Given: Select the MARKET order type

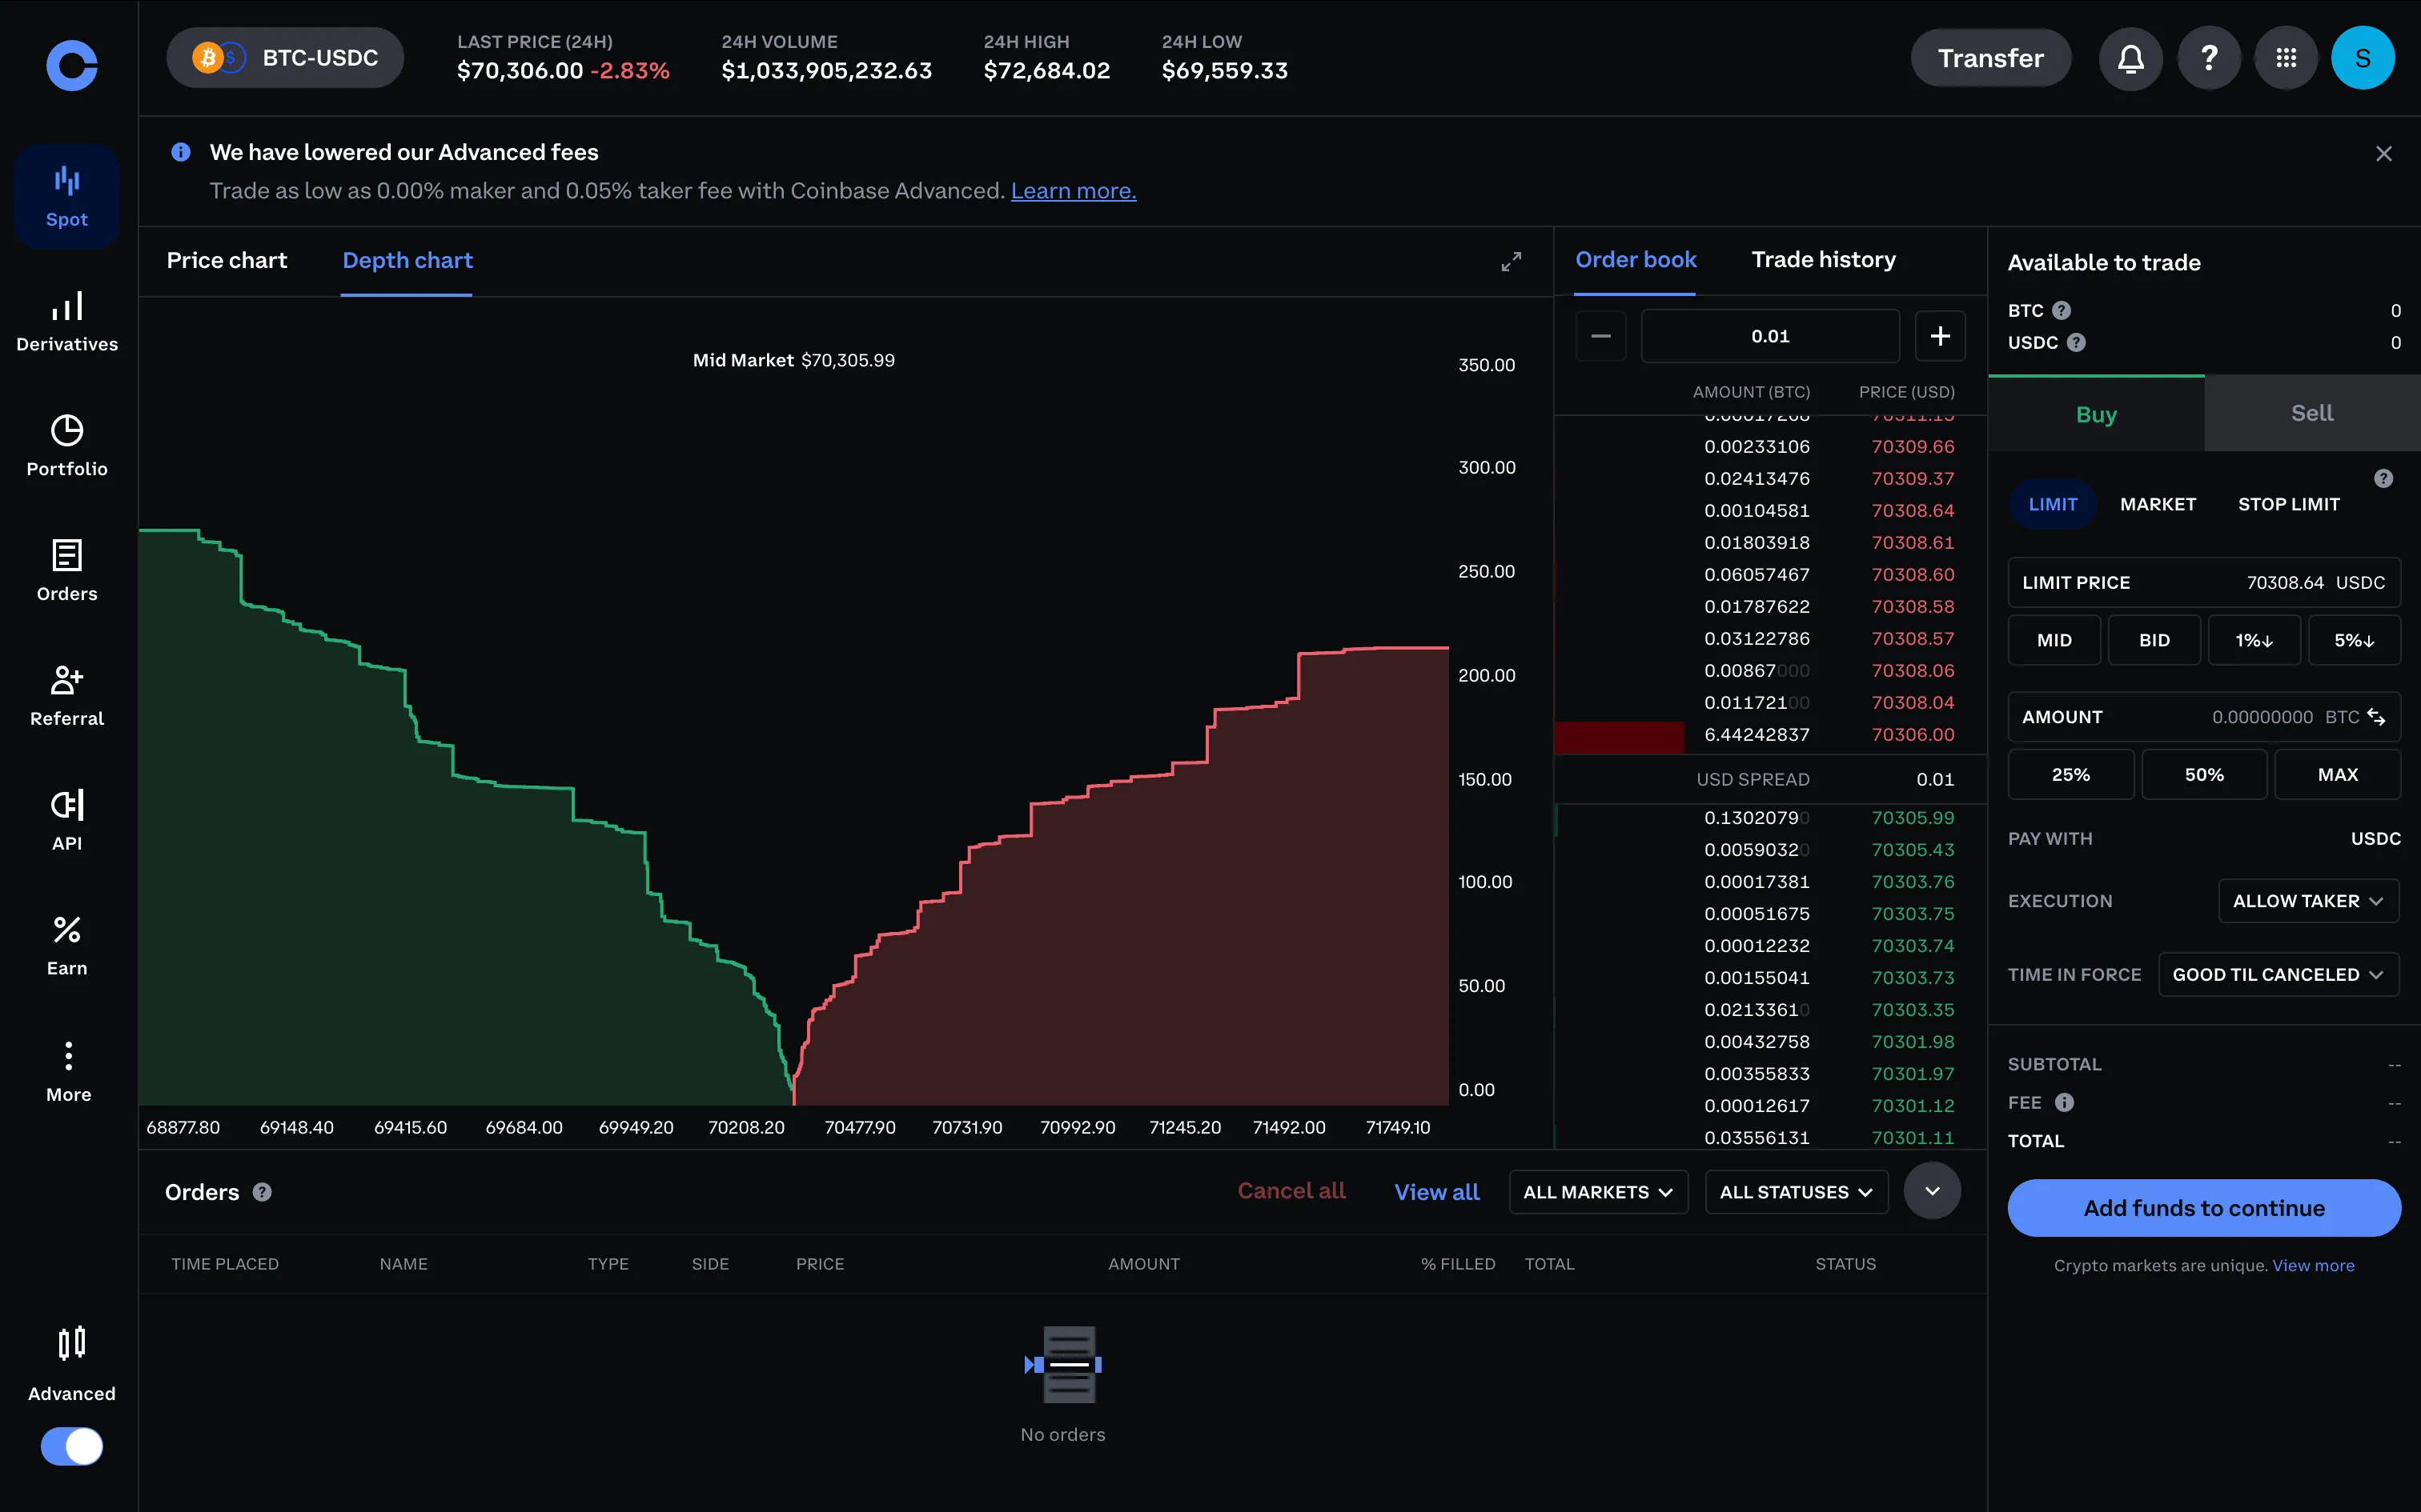Looking at the screenshot, I should coord(2158,504).
